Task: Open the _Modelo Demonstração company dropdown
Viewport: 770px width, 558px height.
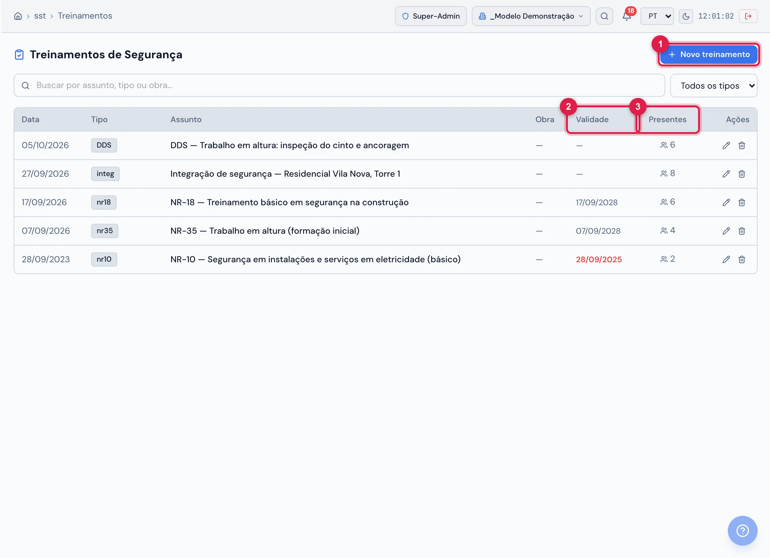Action: [x=531, y=16]
